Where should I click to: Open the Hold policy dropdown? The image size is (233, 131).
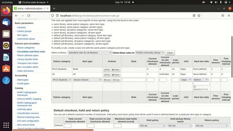click(x=152, y=126)
